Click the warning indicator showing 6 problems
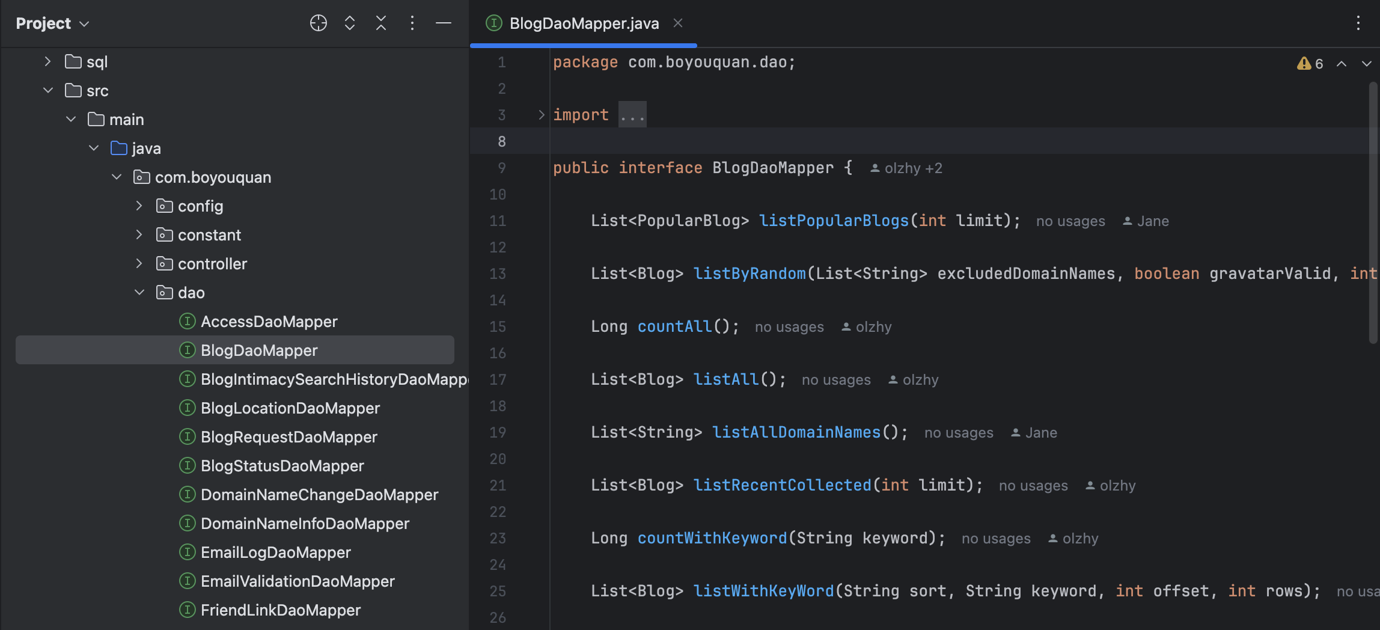 (x=1310, y=64)
